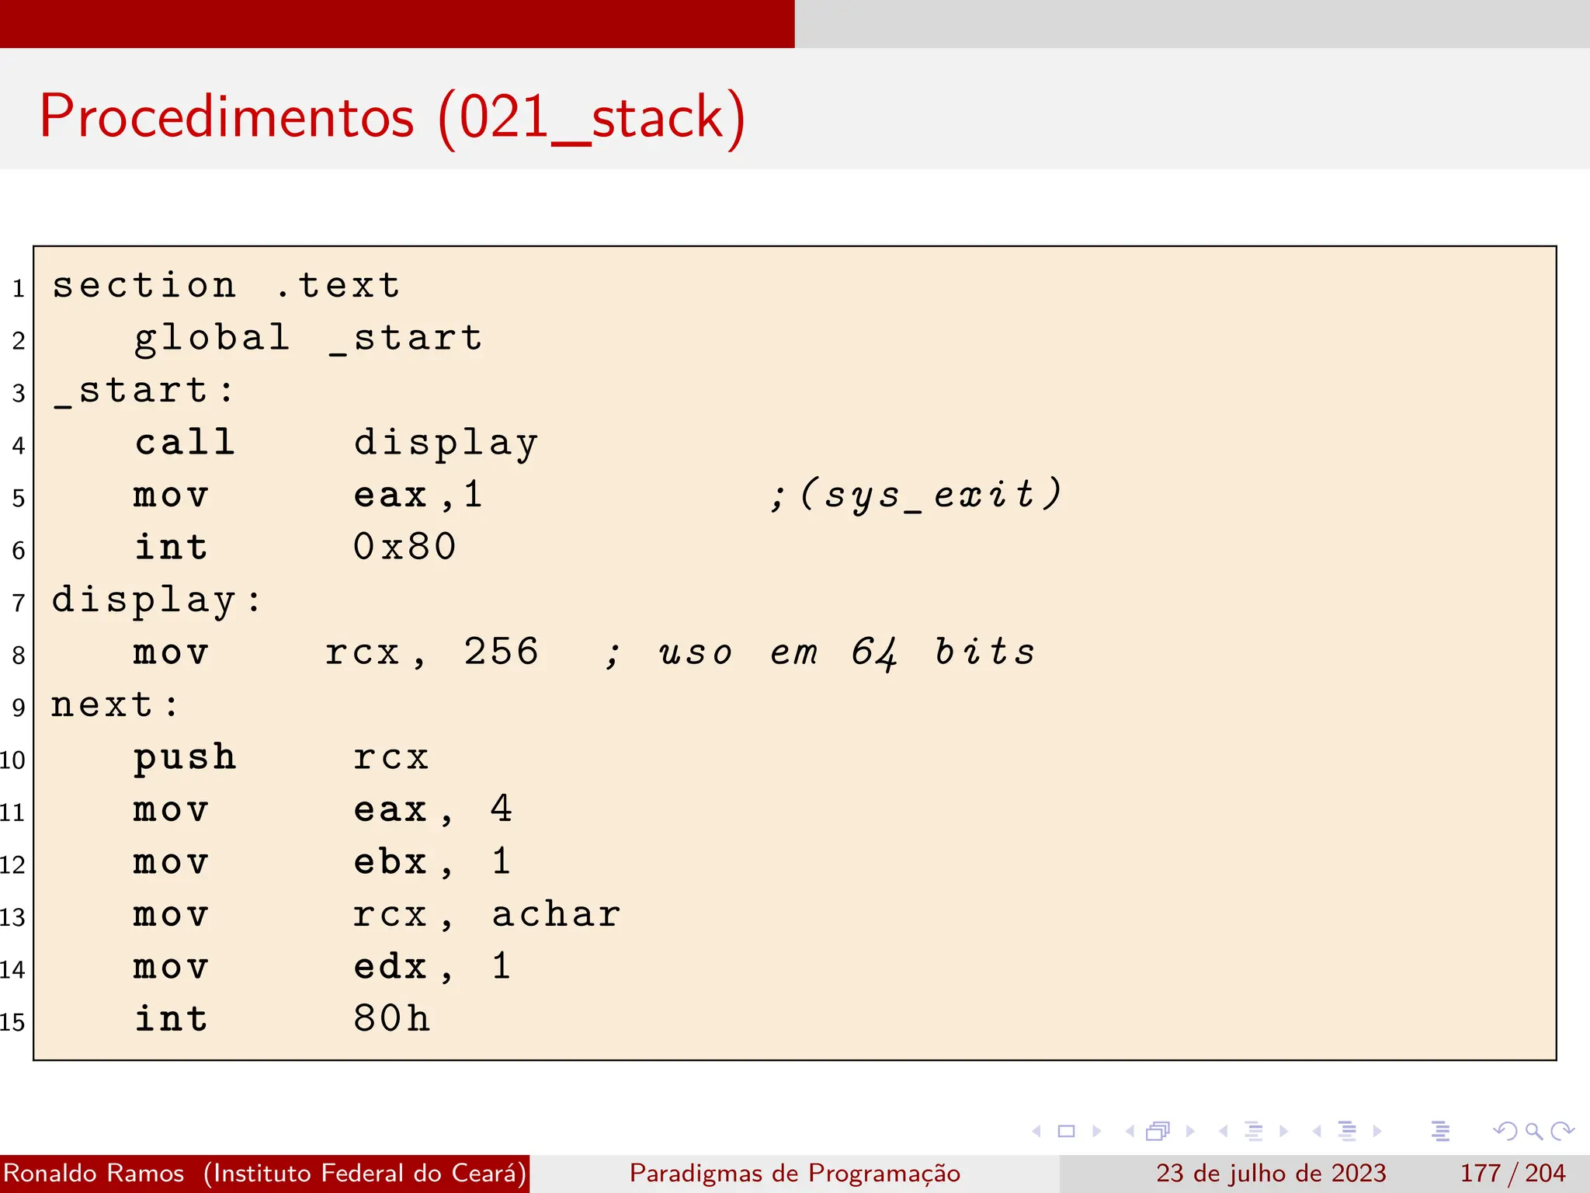
Task: Click page counter 177 / 204
Action: [x=1512, y=1173]
